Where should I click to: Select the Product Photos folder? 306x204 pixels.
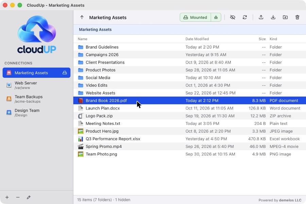(190, 70)
